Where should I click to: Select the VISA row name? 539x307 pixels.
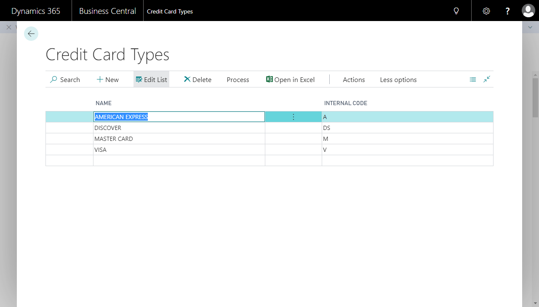[179, 150]
